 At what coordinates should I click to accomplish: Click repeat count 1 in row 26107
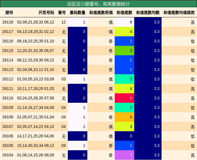pyautogui.click(x=78, y=126)
